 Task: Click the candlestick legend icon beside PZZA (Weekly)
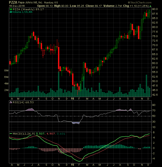click(10, 9)
